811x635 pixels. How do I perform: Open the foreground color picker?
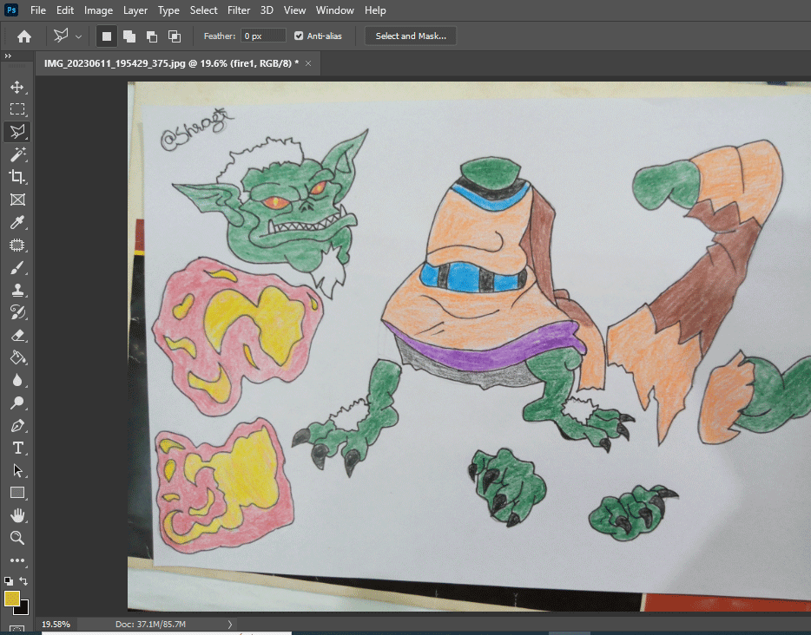coord(12,599)
